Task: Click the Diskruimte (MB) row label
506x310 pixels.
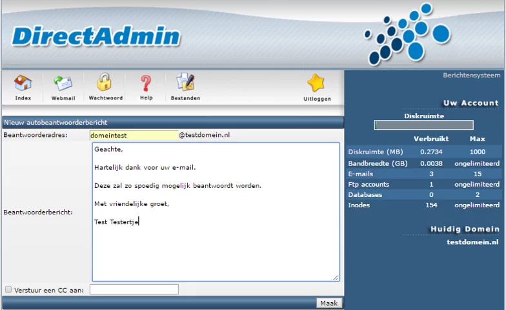Action: click(x=376, y=152)
